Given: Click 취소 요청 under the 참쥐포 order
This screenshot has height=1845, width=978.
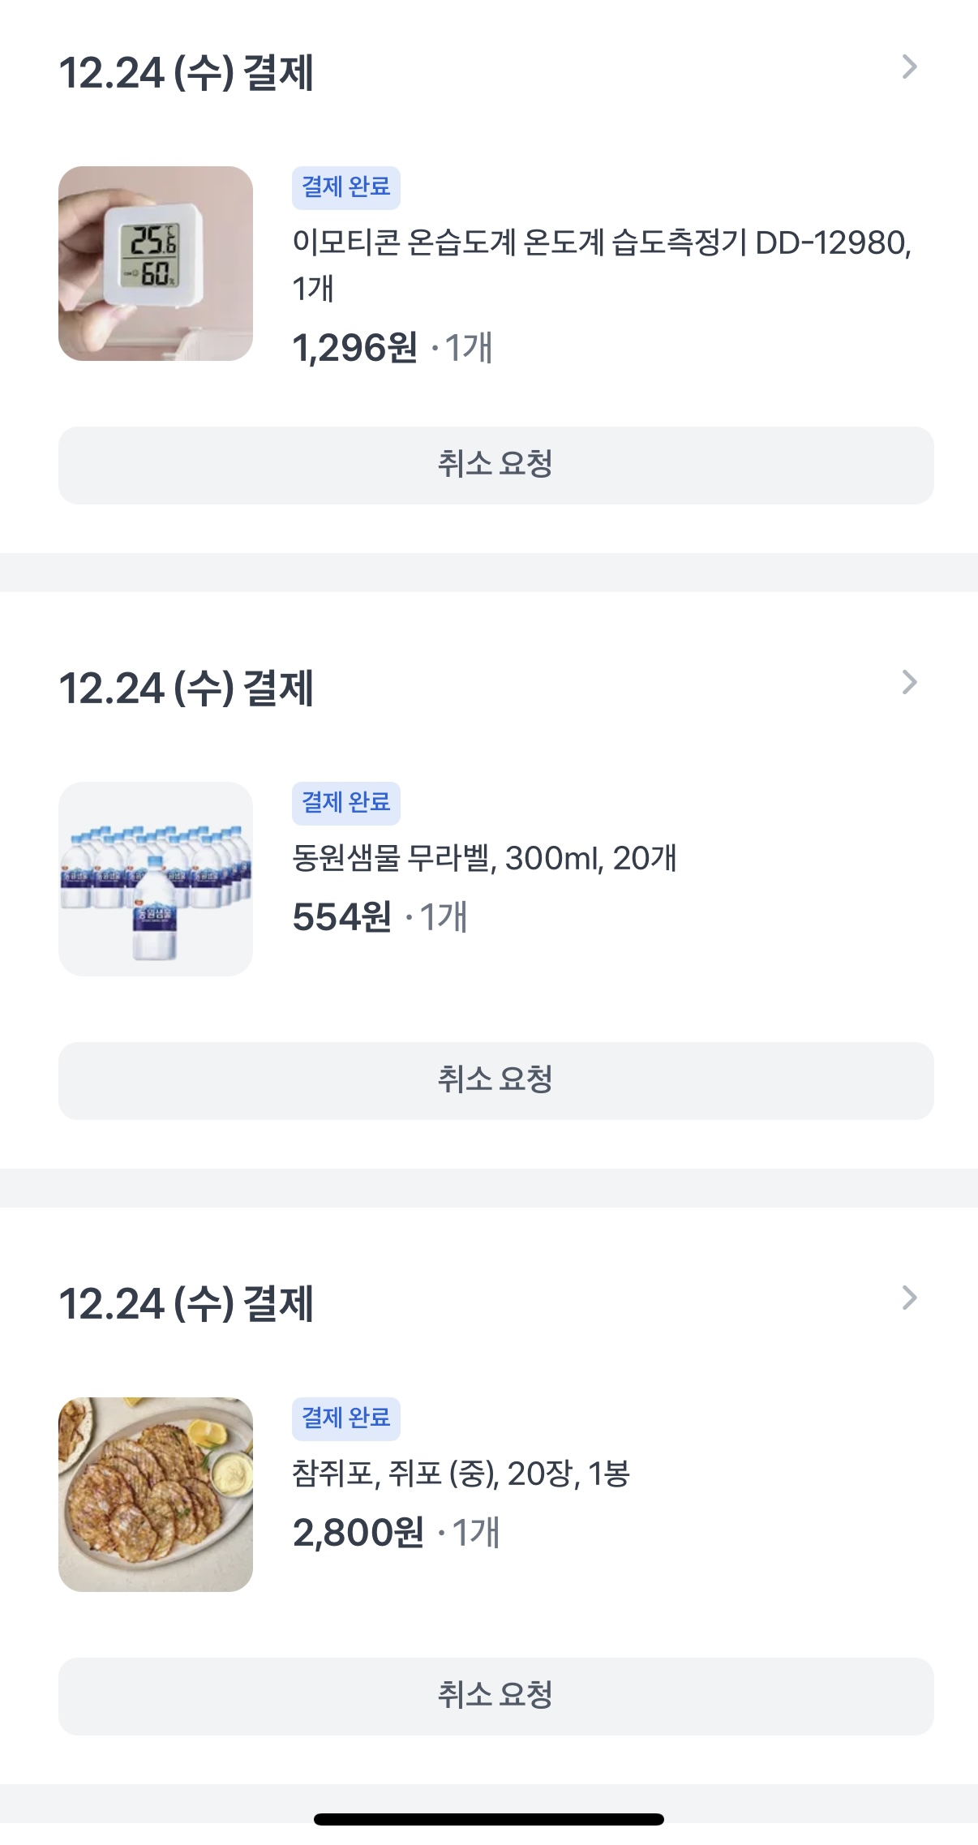Looking at the screenshot, I should (495, 1697).
